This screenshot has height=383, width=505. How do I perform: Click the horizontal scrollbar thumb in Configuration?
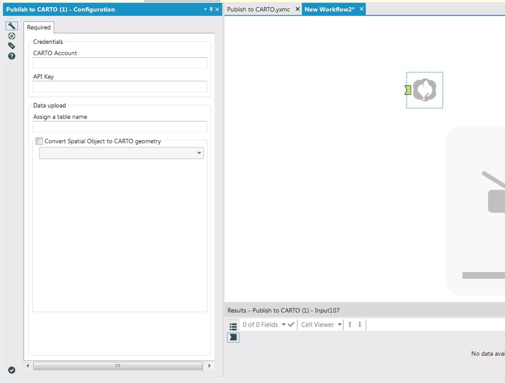click(118, 366)
